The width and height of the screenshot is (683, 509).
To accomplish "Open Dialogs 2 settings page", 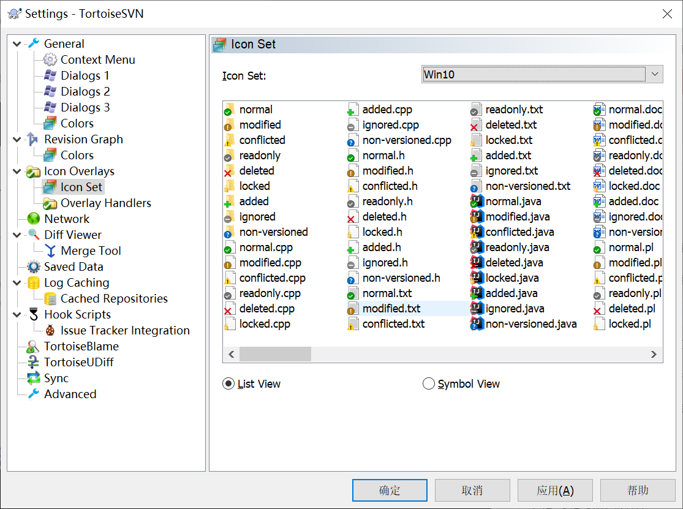I will tap(85, 91).
